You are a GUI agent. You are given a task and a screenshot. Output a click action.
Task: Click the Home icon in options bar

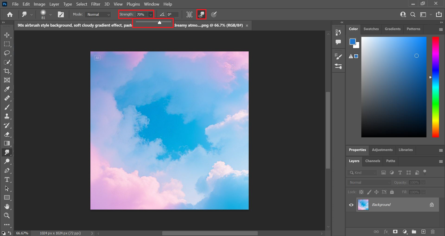(10, 15)
